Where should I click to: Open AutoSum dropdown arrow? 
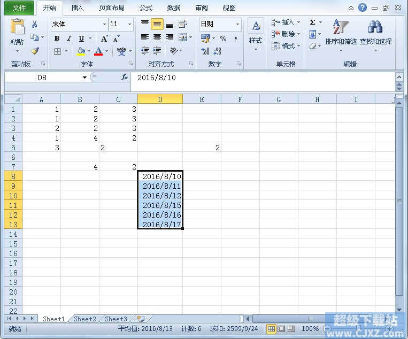tap(320, 22)
